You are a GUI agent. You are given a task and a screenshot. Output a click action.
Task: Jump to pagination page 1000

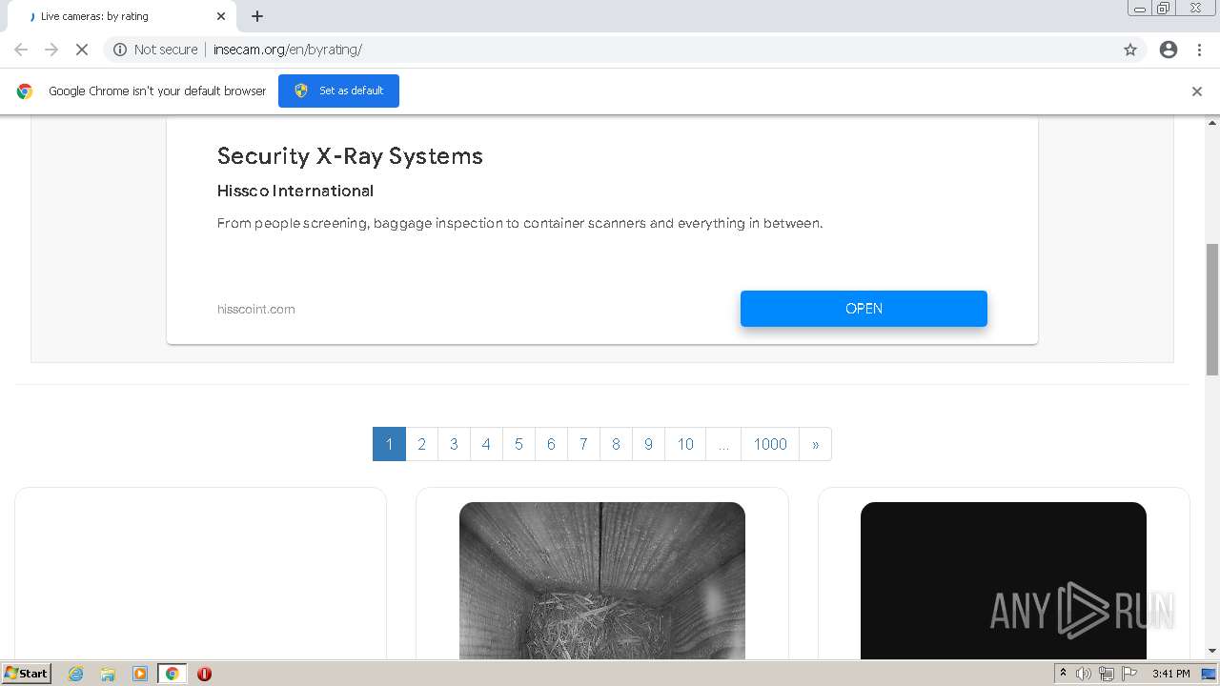[x=770, y=444]
